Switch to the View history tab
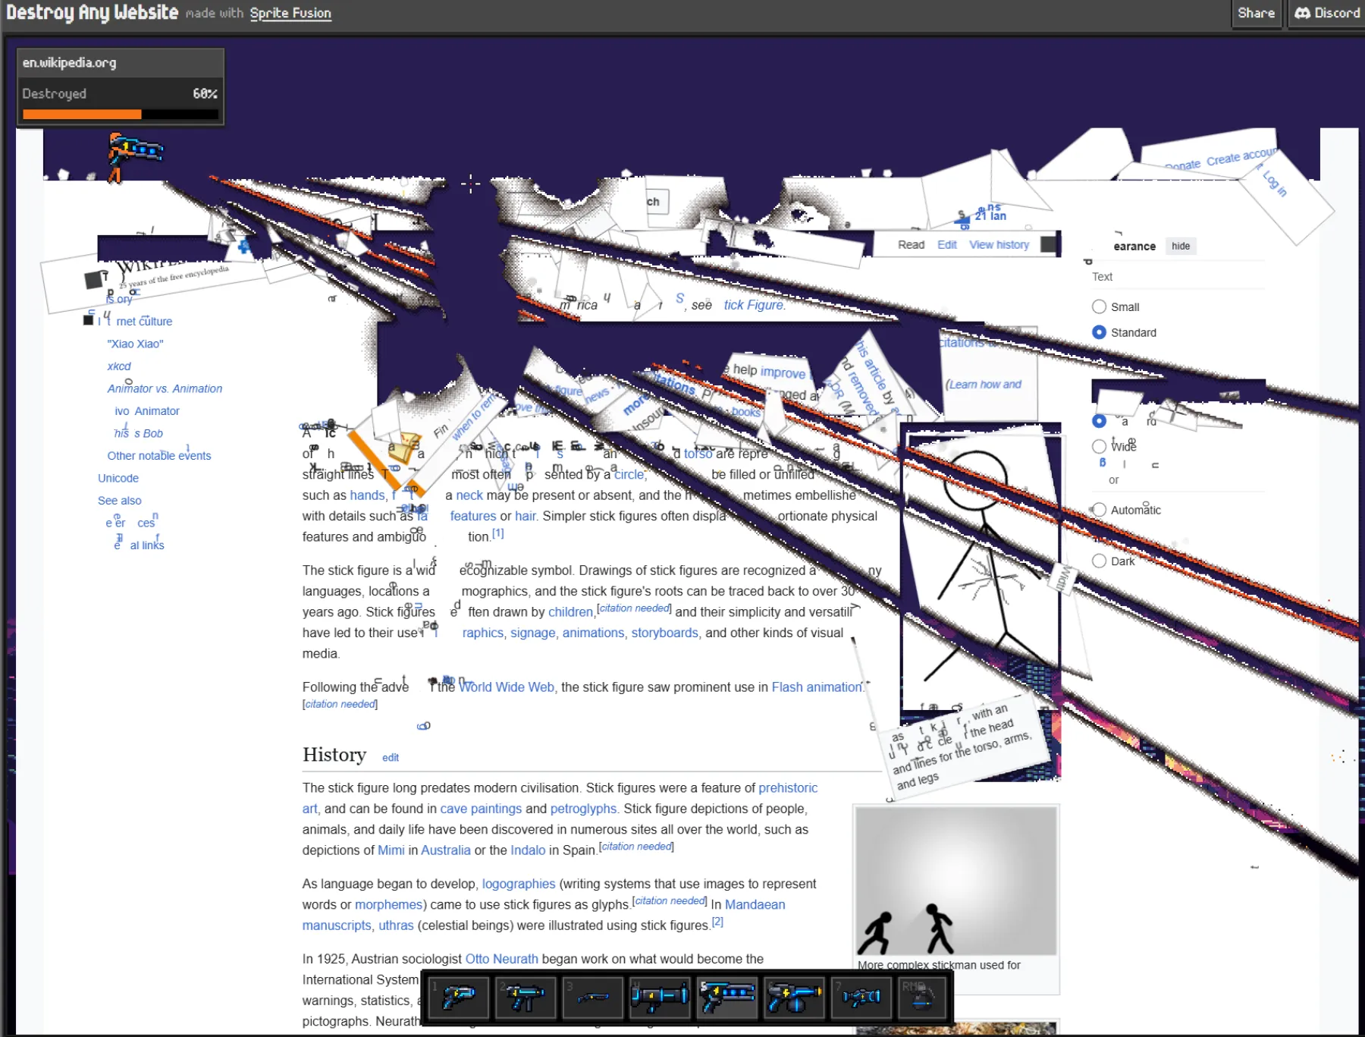 click(999, 244)
